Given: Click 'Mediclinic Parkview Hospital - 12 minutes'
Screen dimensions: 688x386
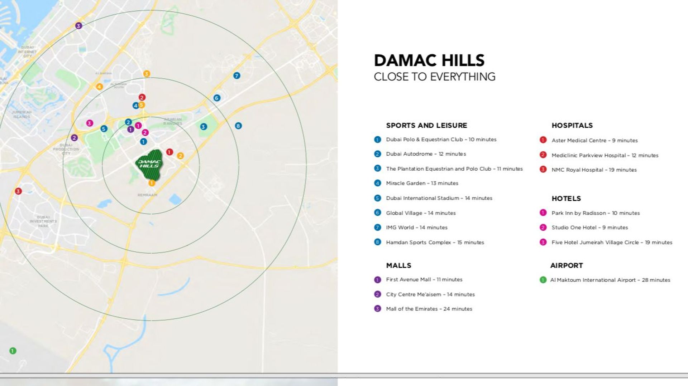Looking at the screenshot, I should [605, 156].
